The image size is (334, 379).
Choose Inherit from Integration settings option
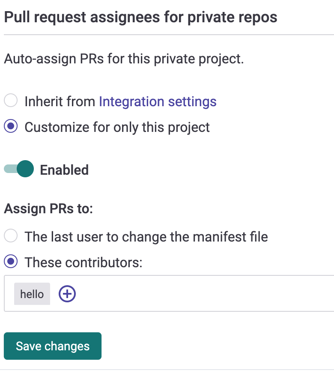10,101
